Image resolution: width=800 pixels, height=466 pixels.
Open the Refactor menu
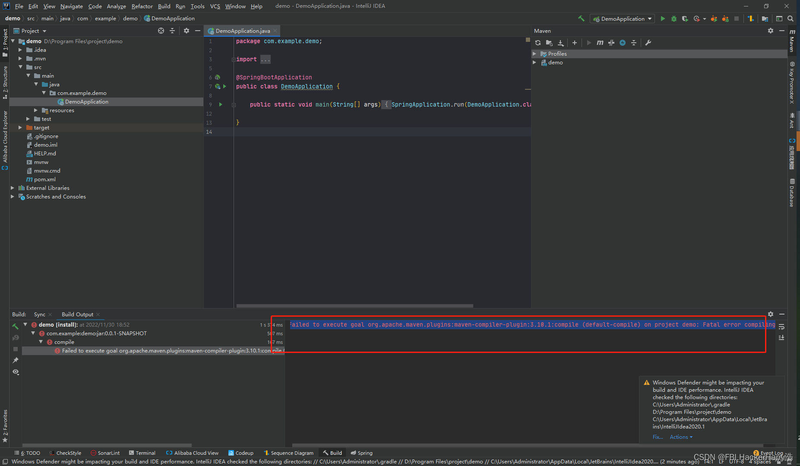pos(142,6)
